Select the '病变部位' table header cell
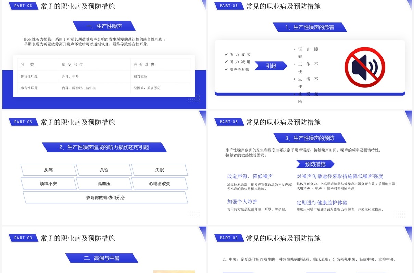The image size is (414, 273). click(x=94, y=64)
